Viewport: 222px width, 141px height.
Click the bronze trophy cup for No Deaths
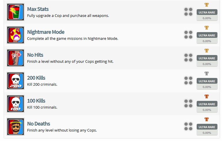coord(206,119)
